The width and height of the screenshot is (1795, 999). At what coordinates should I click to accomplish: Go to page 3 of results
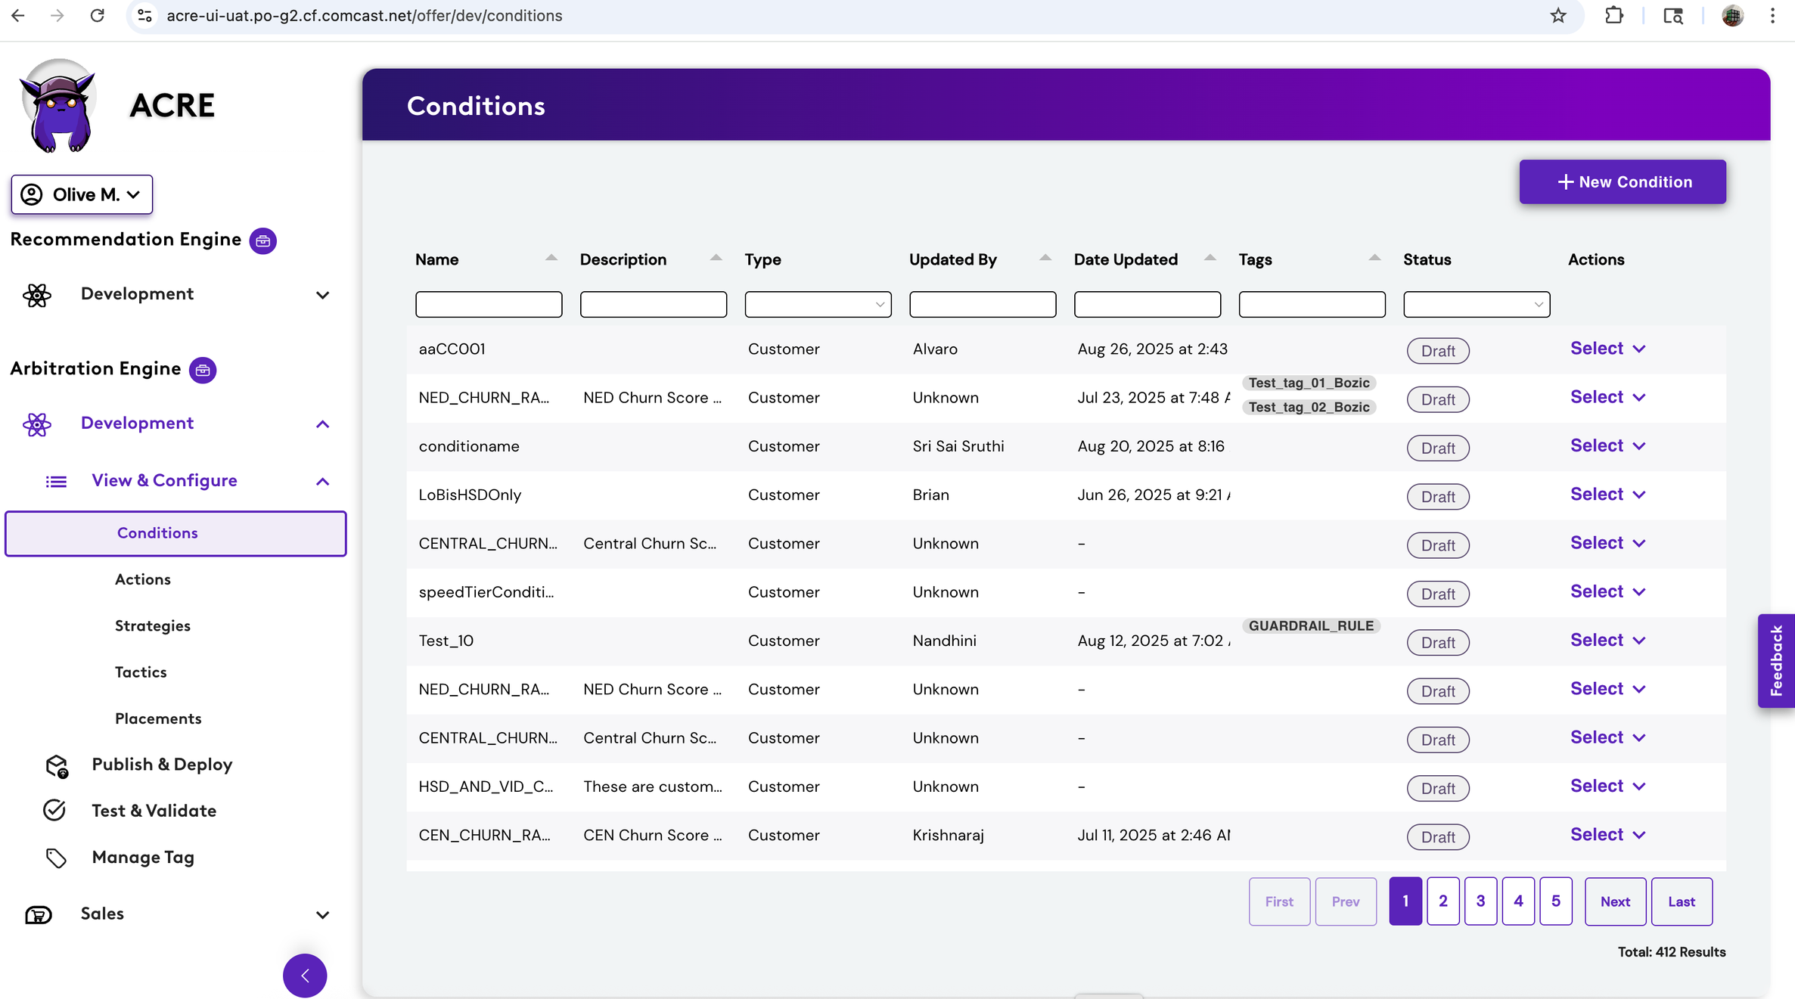tap(1480, 901)
